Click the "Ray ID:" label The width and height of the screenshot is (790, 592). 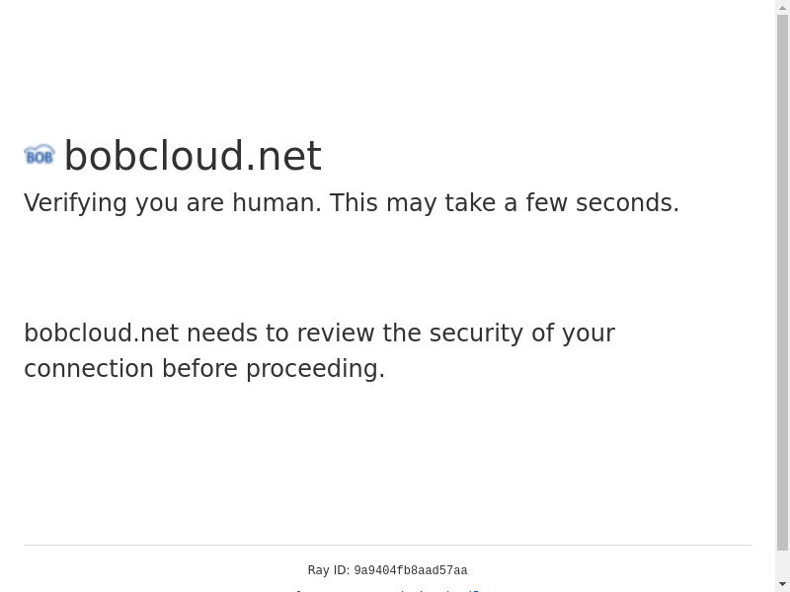coord(328,570)
